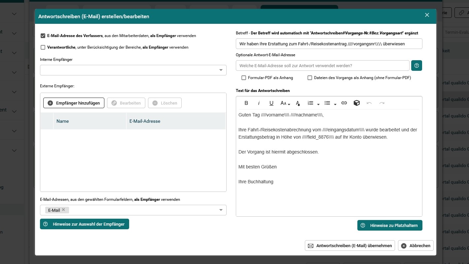This screenshot has width=469, height=264.
Task: Click the 'Mit besten Grüßen' line
Action: coord(258,167)
